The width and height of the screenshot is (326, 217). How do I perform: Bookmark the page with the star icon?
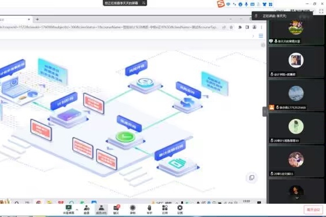pos(231,27)
